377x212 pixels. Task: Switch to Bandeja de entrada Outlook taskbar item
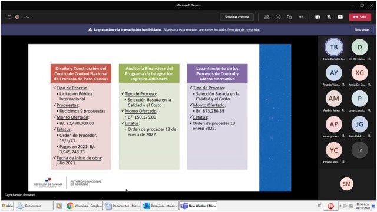click(160, 206)
